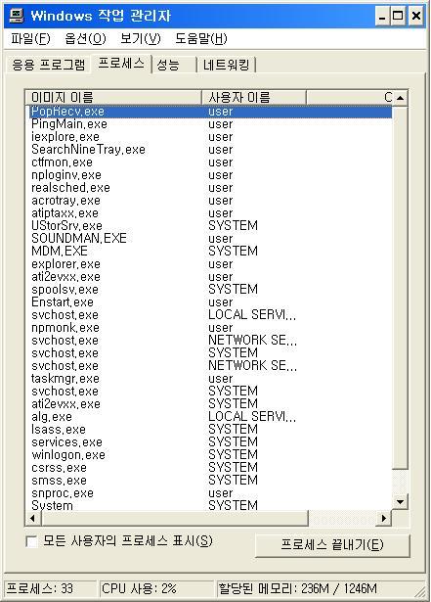Click the vertical scrollbar thumb
The width and height of the screenshot is (431, 602).
click(x=401, y=288)
